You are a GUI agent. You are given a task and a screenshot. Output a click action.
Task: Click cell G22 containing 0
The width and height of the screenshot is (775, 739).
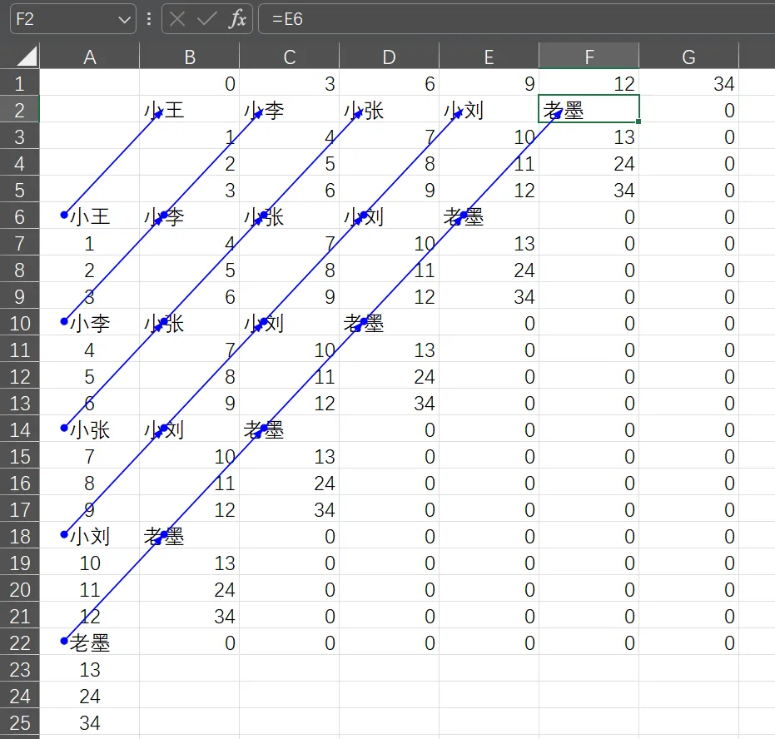688,643
